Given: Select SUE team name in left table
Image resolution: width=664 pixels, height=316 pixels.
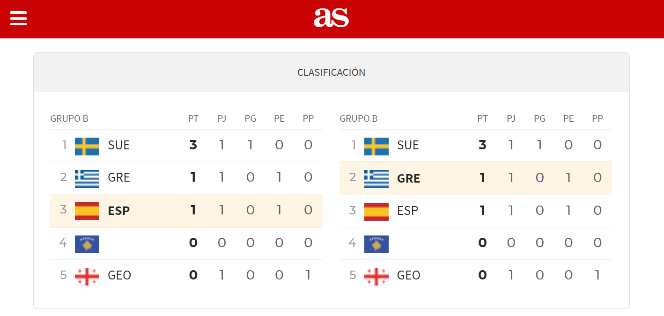Looking at the screenshot, I should tap(119, 145).
